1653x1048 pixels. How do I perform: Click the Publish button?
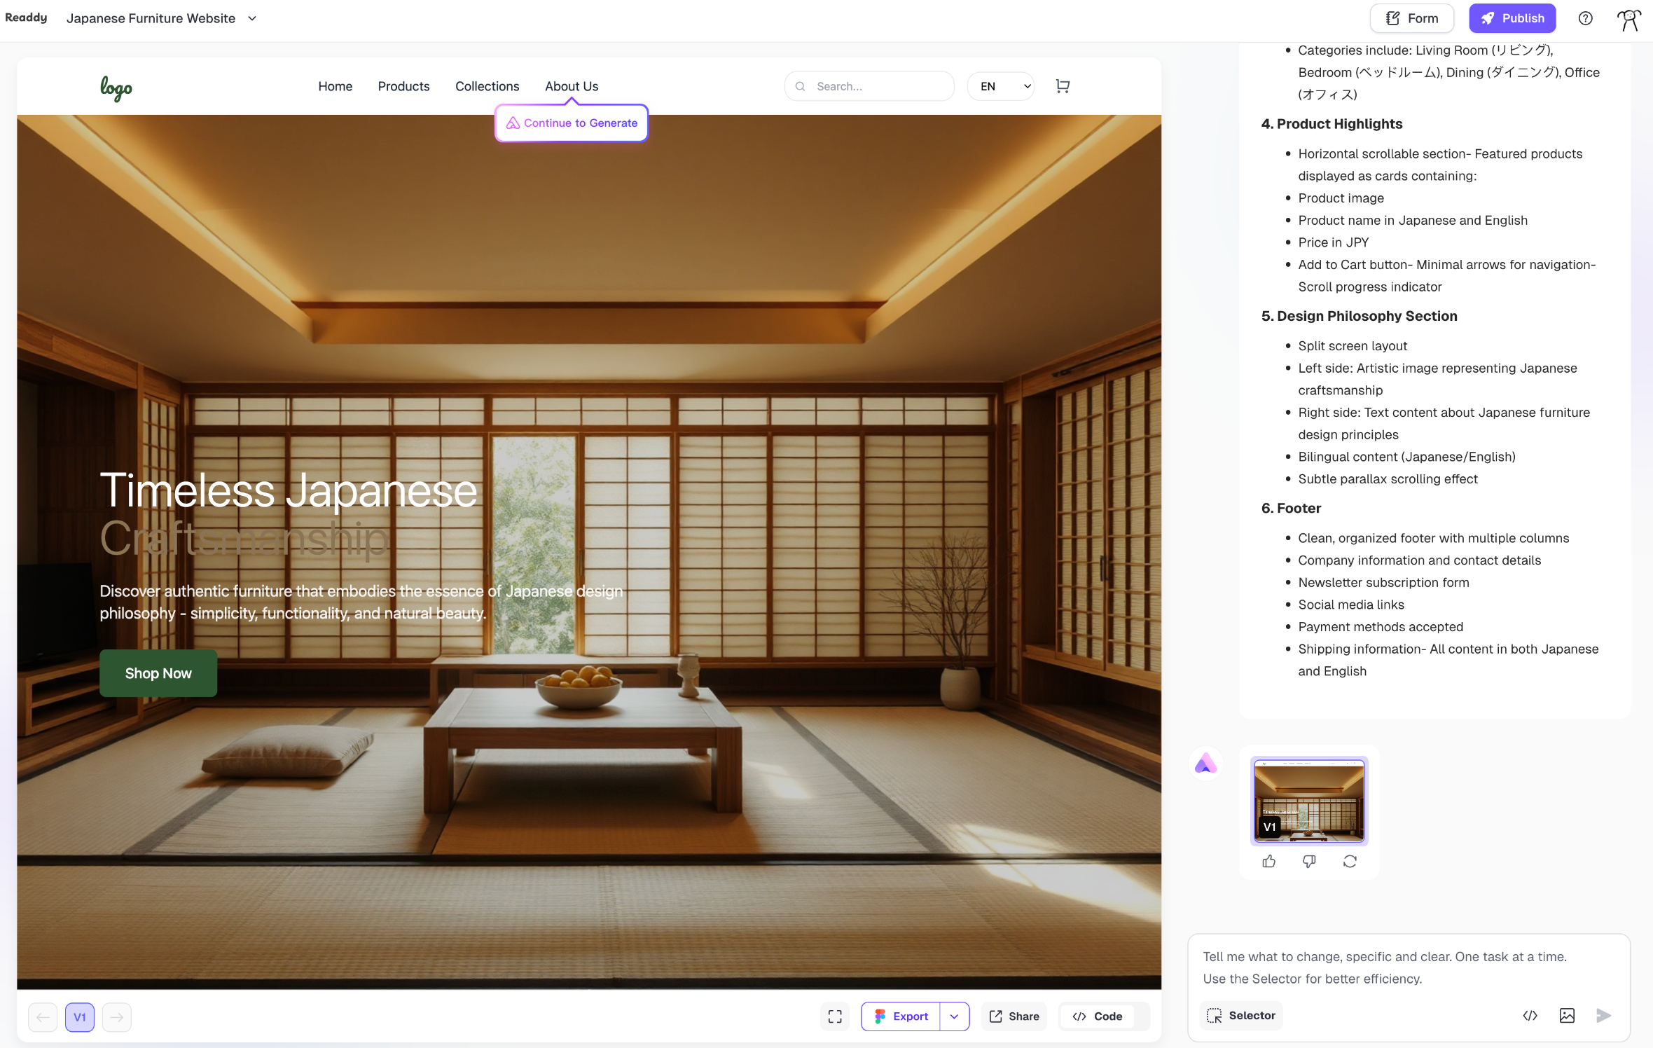[1512, 18]
